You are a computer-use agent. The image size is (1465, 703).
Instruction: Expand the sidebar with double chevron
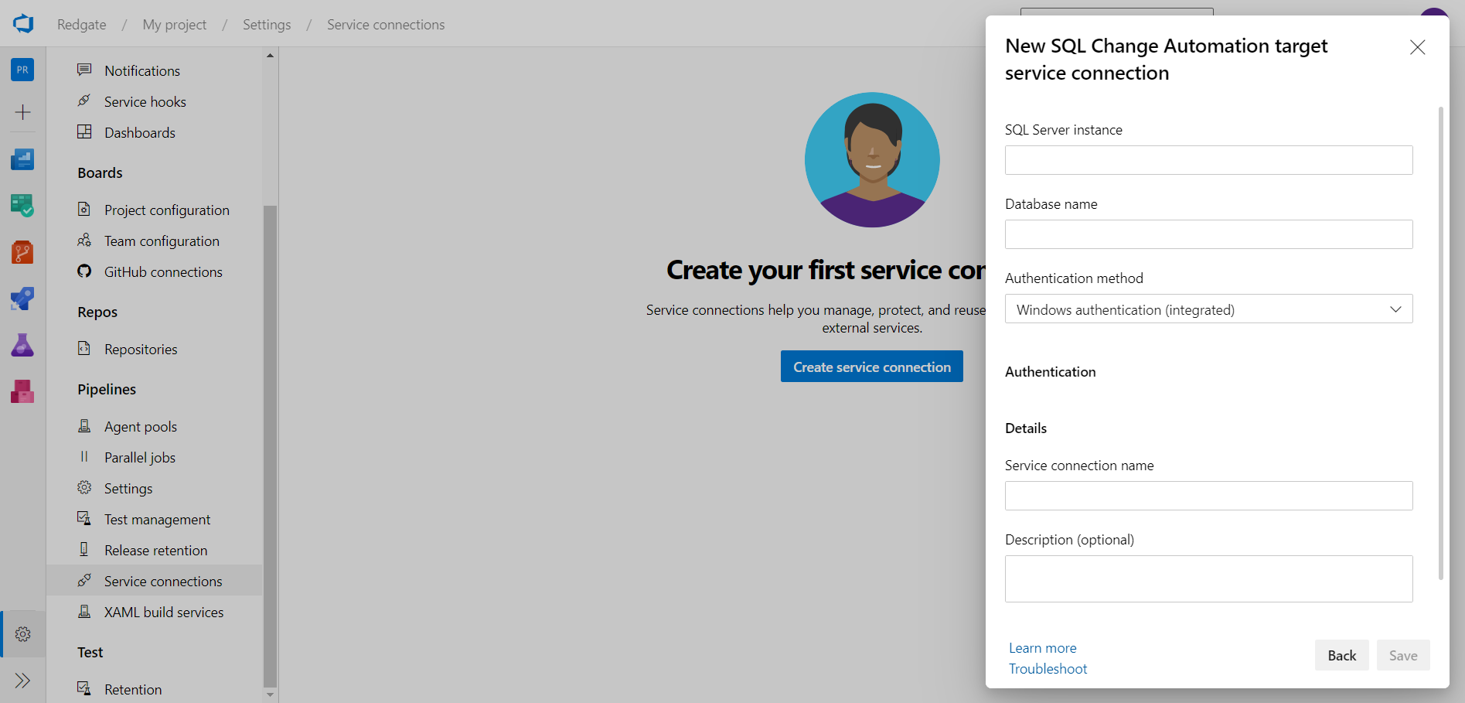[22, 681]
